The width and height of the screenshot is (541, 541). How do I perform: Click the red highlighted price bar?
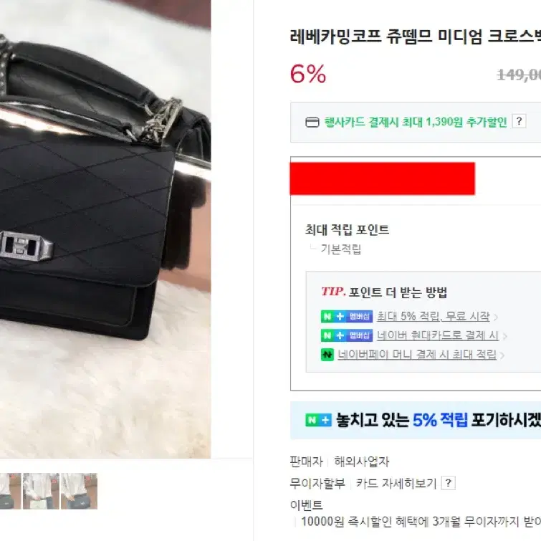pyautogui.click(x=383, y=178)
